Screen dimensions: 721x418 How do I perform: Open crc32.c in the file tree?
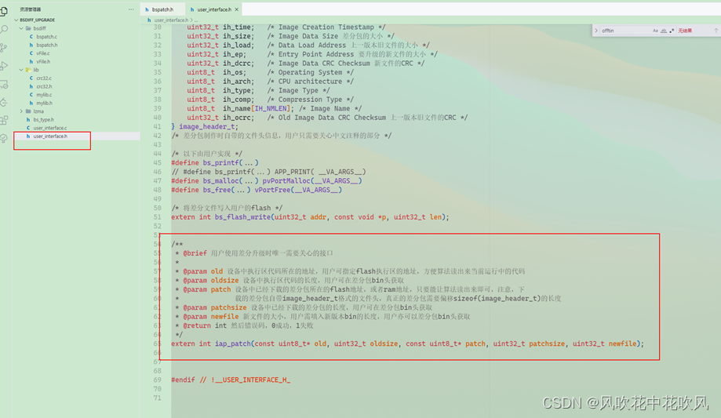point(44,78)
